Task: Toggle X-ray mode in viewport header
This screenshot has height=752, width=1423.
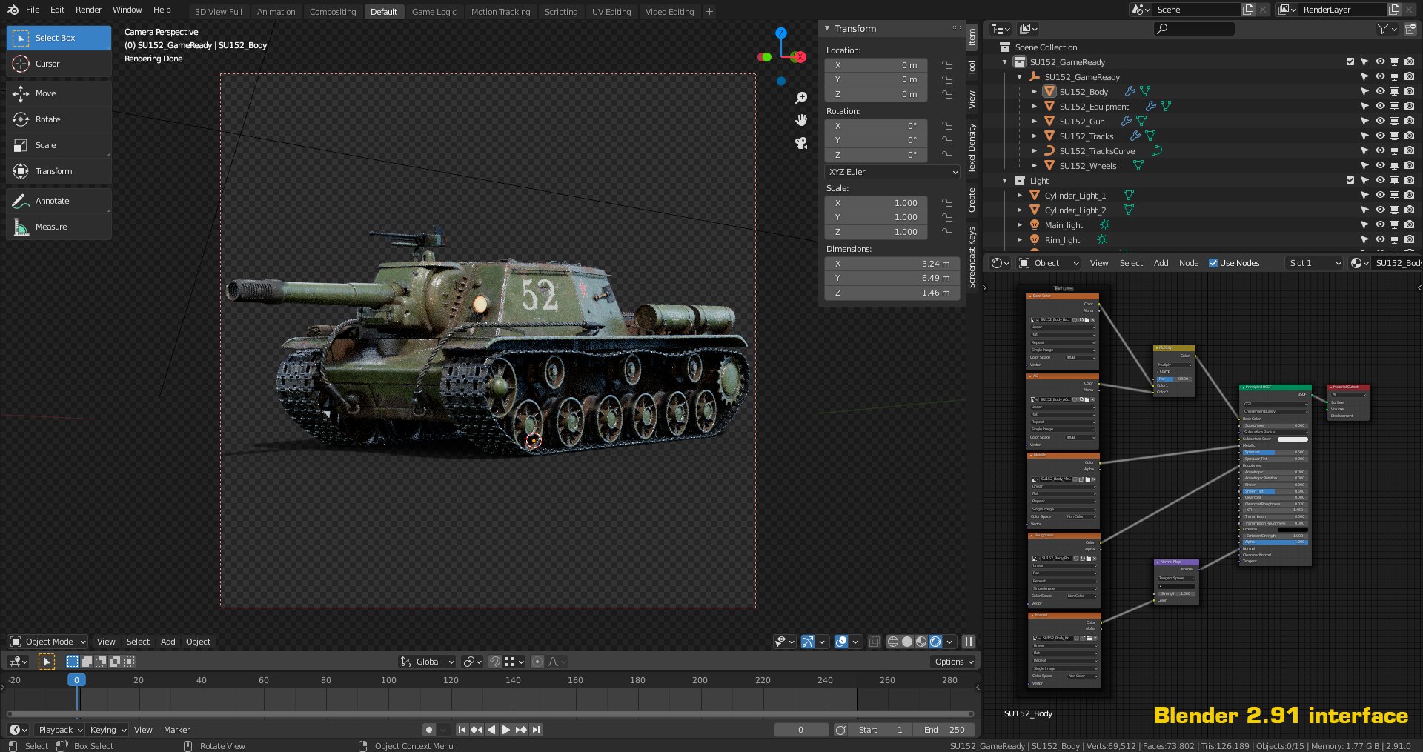Action: tap(875, 642)
